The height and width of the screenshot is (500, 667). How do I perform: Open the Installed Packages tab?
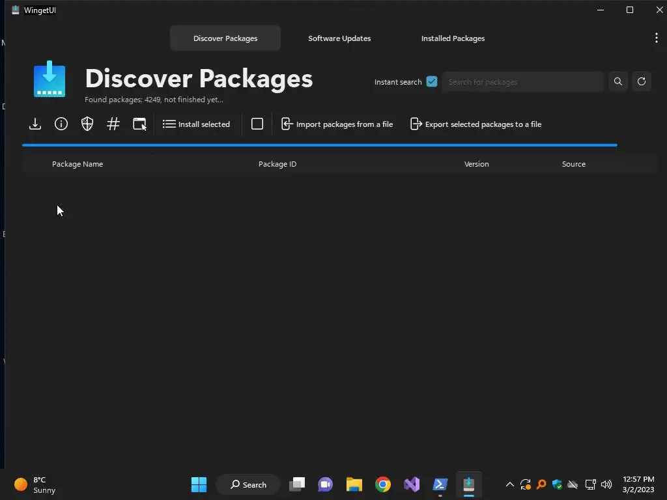pos(453,38)
